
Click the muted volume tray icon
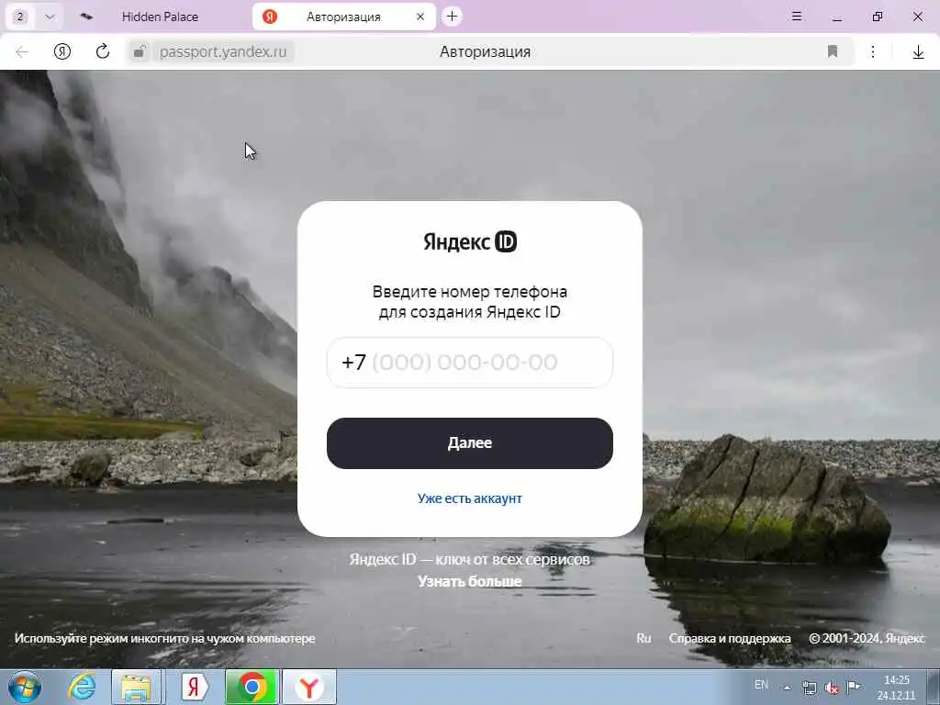832,688
